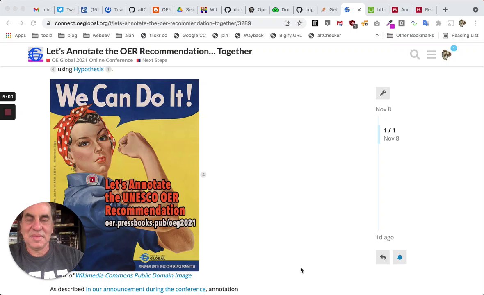Open the We Can Do It poster image
Image resolution: width=484 pixels, height=295 pixels.
click(x=125, y=175)
